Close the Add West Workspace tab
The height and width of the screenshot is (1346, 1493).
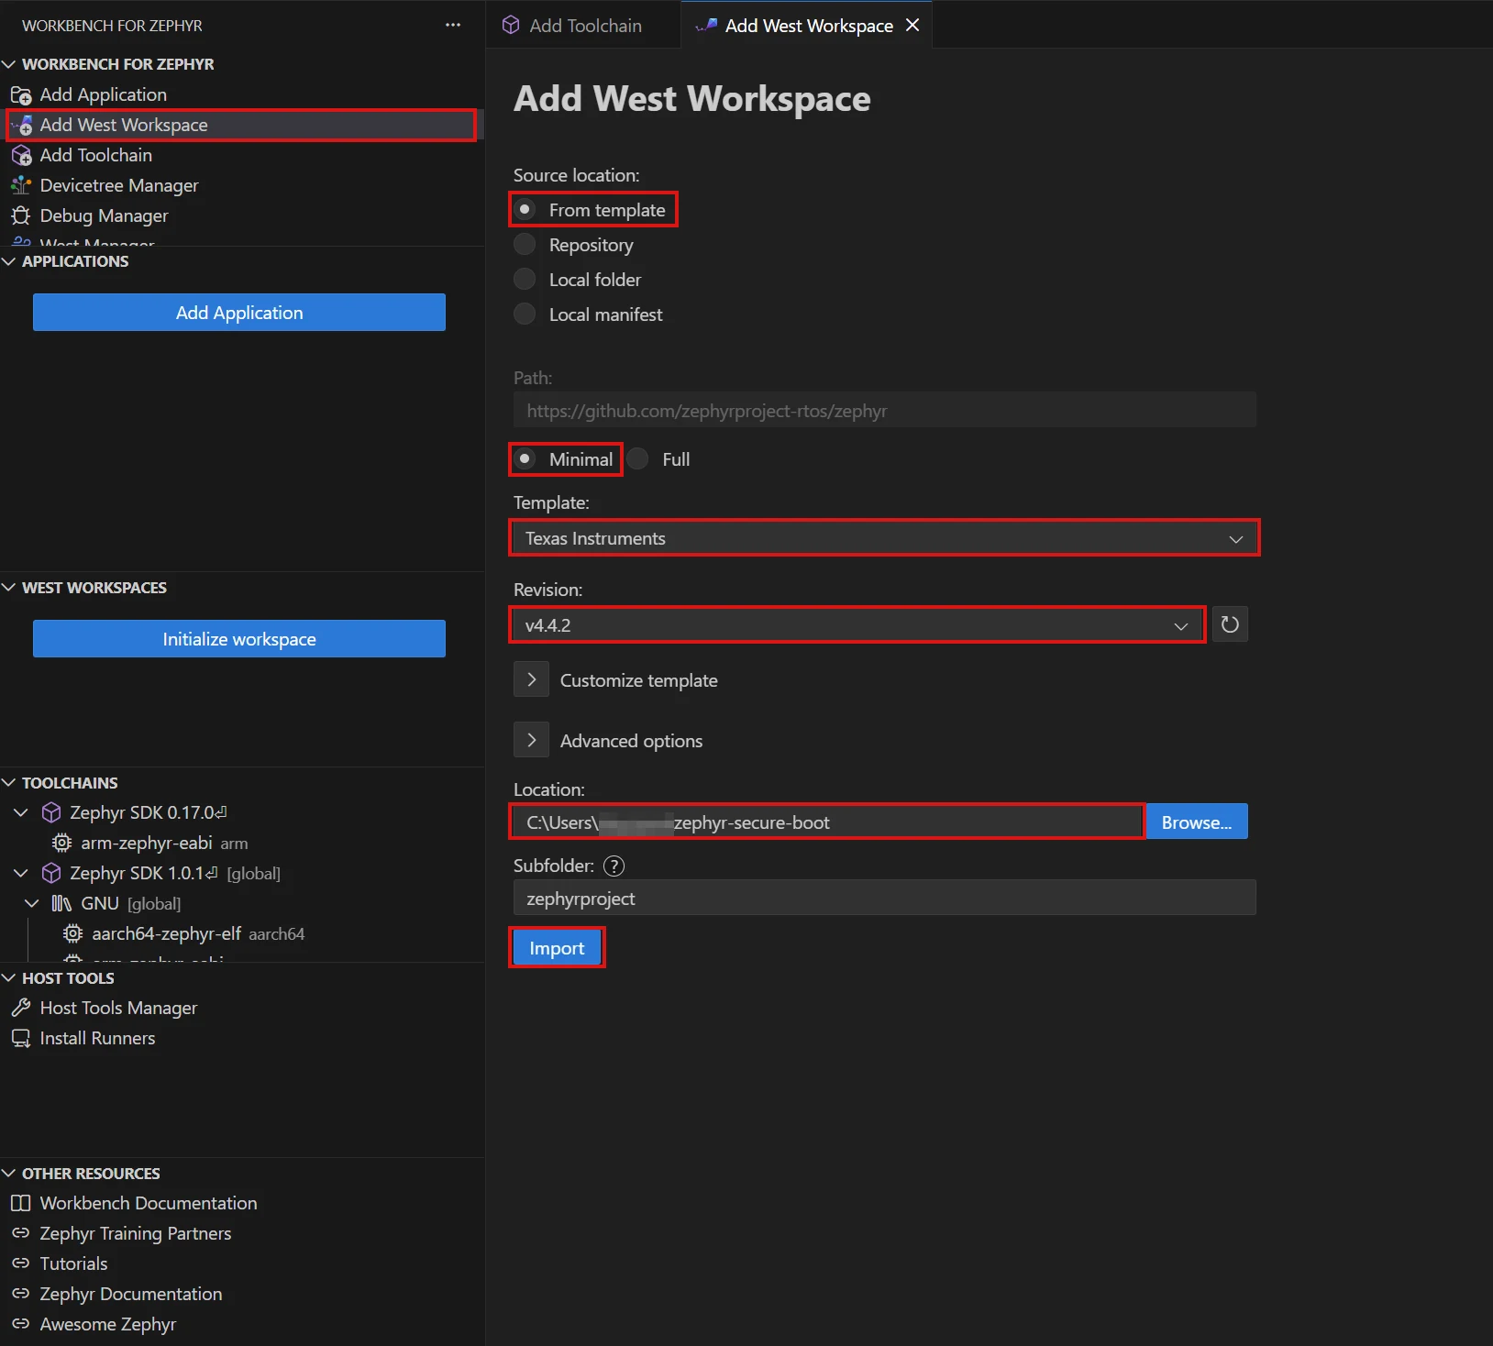[x=912, y=26]
